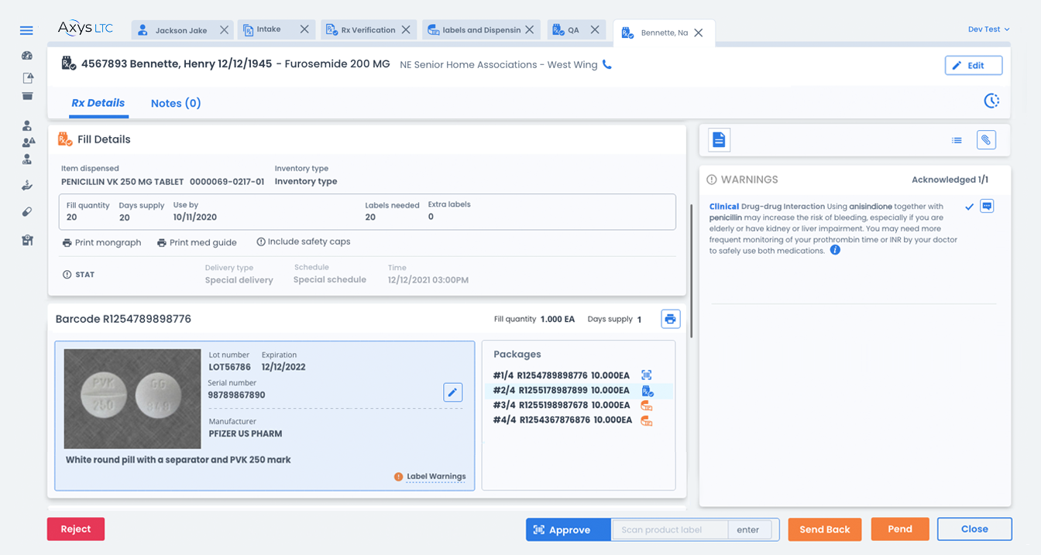Expand the Label Warnings indicator
This screenshot has height=555, width=1041.
point(430,477)
